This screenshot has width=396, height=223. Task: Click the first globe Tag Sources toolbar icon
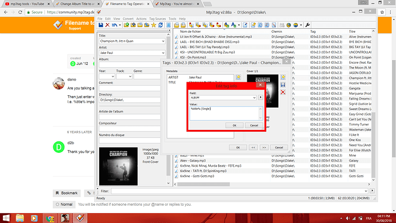click(x=289, y=25)
